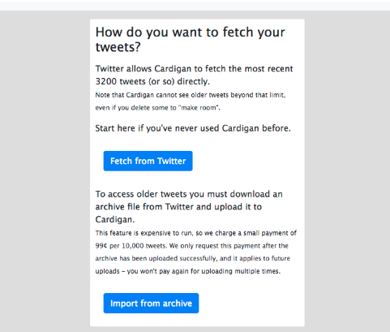This screenshot has width=390, height=332.
Task: Click the 'Twitter allows Cardigan to fetch' sentence
Action: (194, 69)
